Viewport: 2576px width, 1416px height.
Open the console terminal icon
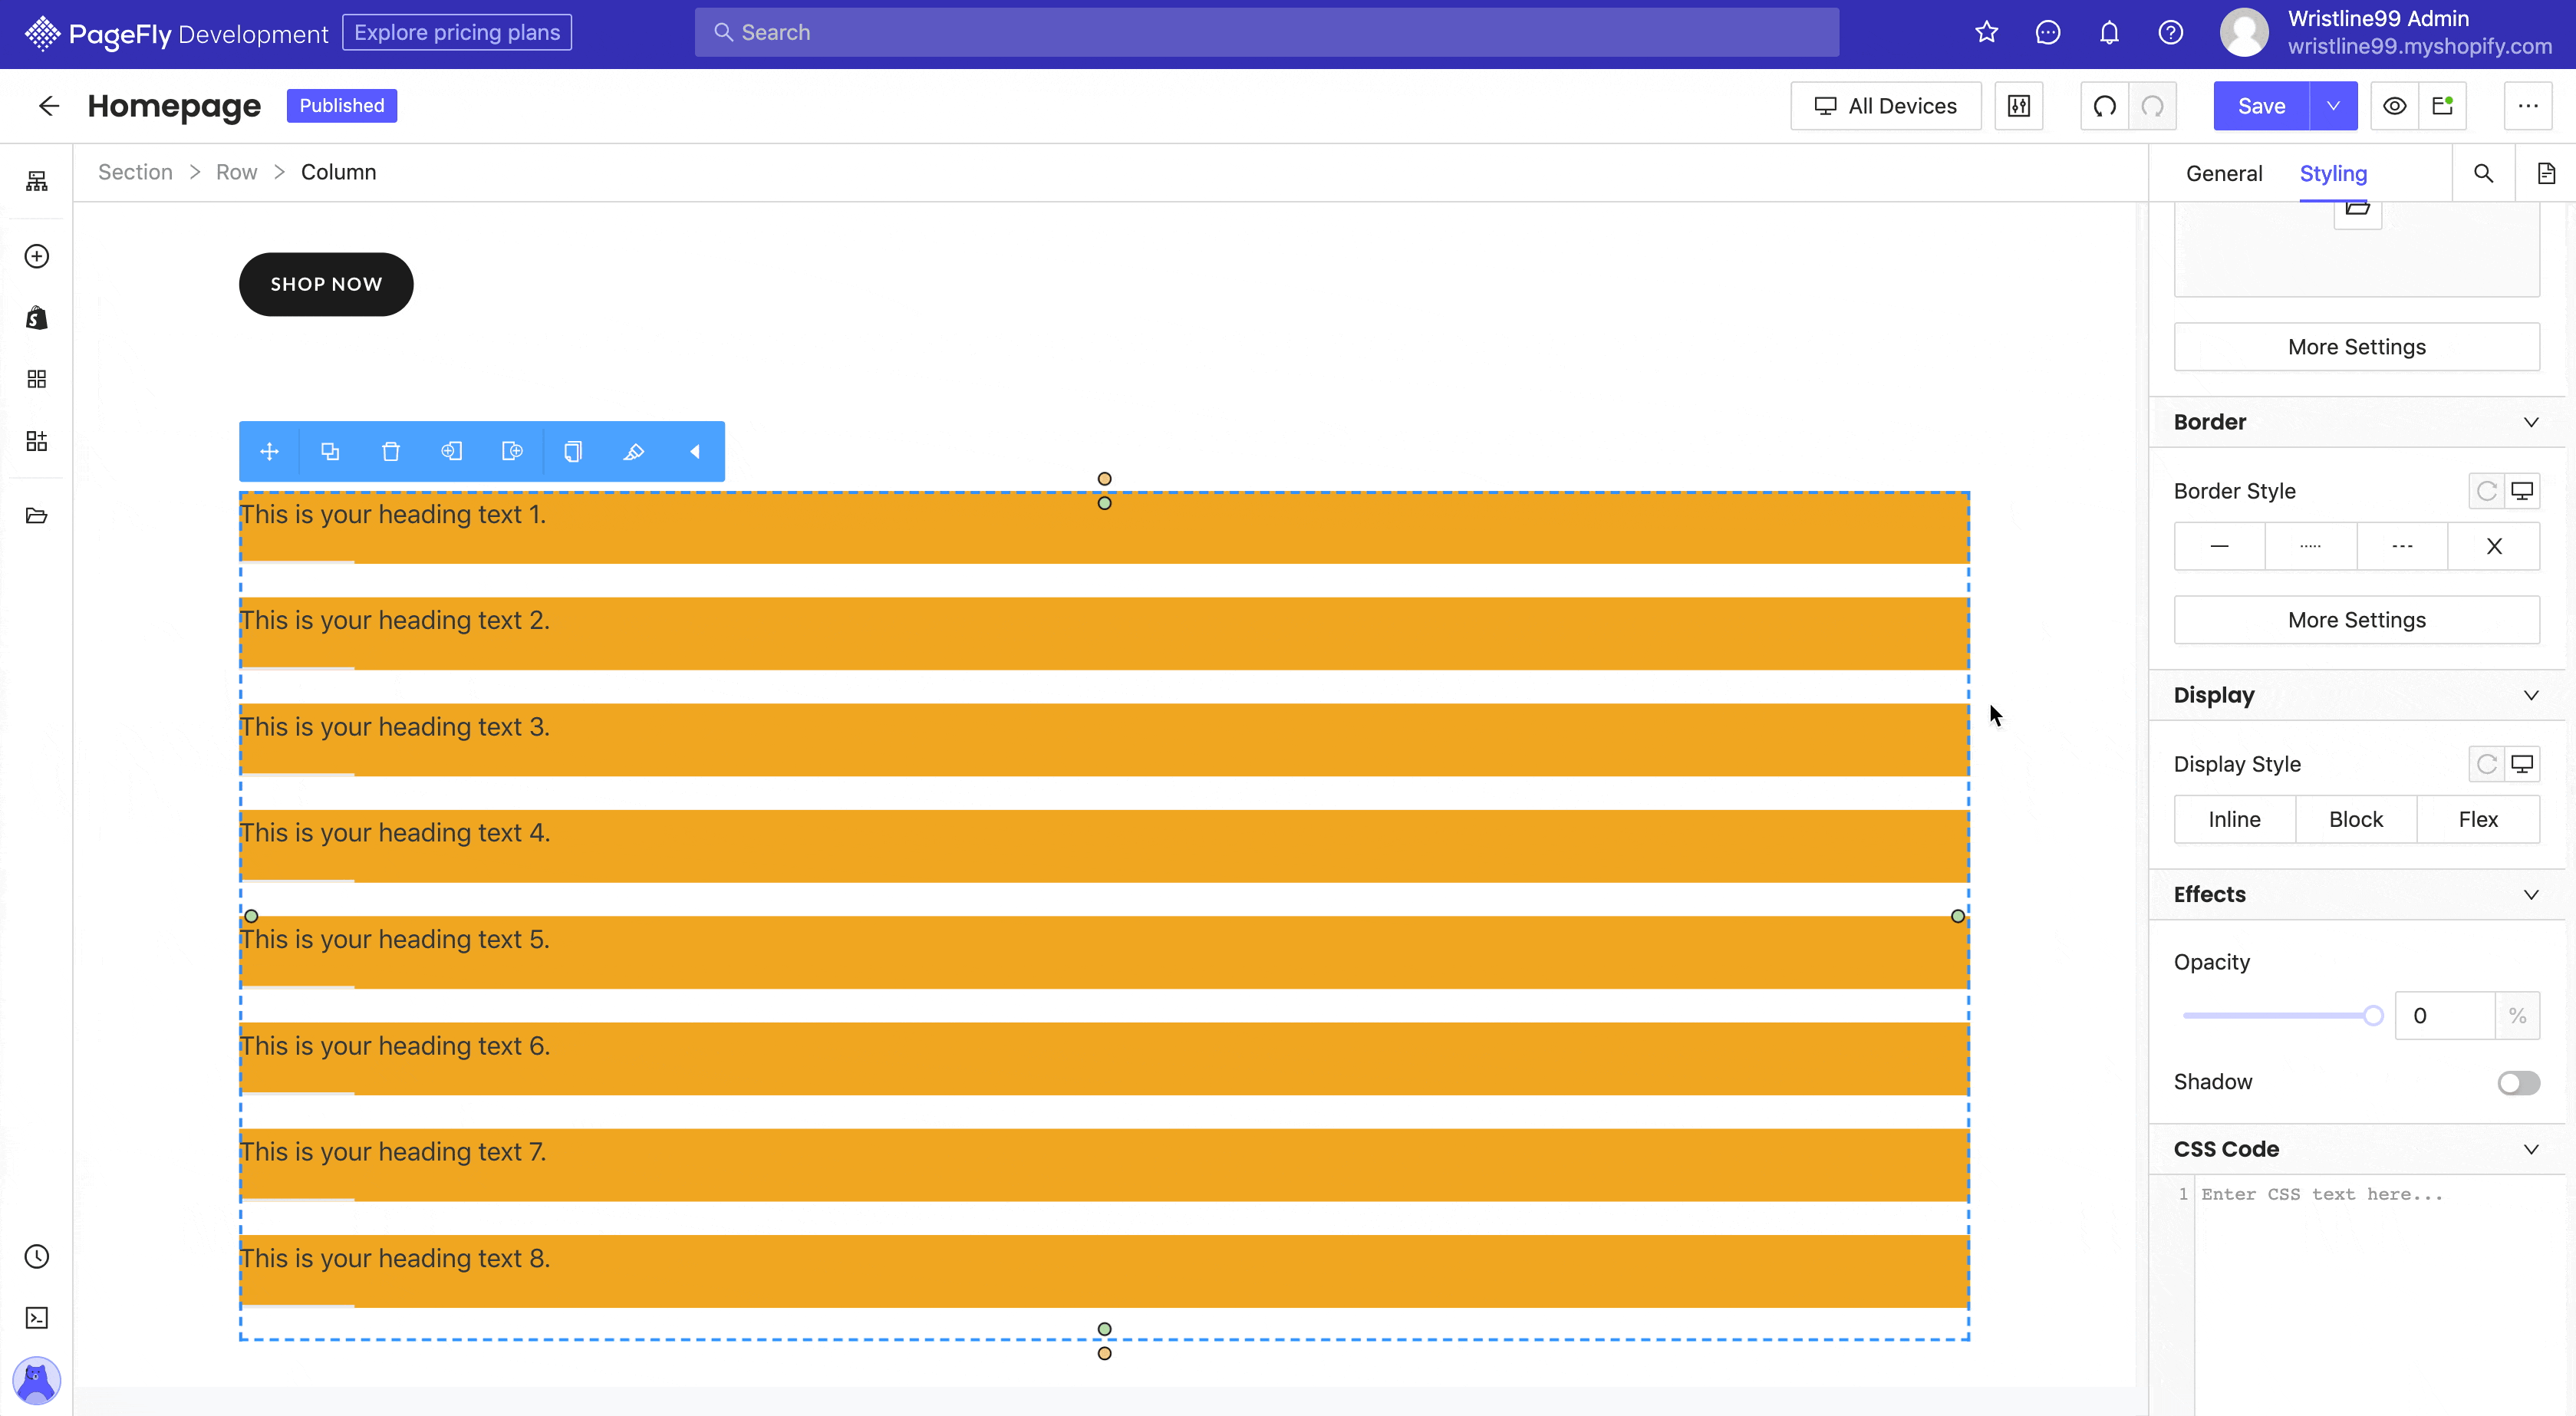(x=37, y=1318)
